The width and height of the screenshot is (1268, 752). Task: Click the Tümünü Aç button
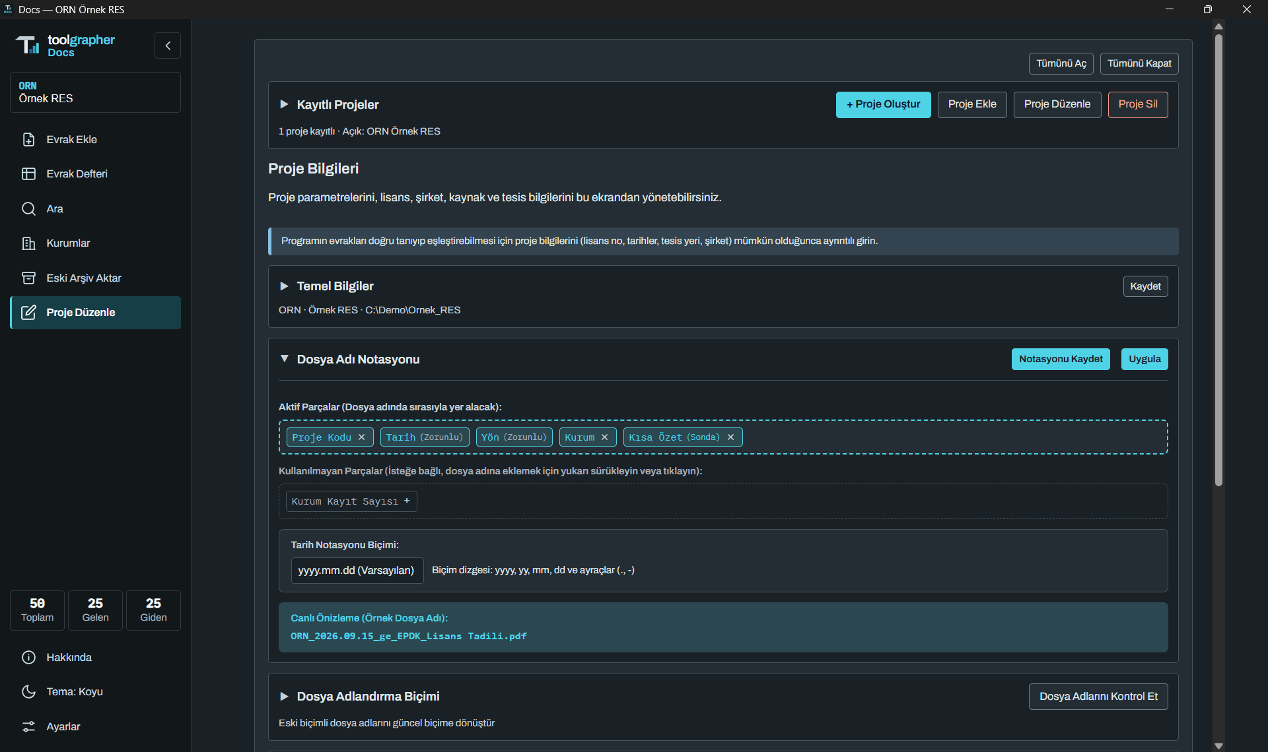[1061, 63]
